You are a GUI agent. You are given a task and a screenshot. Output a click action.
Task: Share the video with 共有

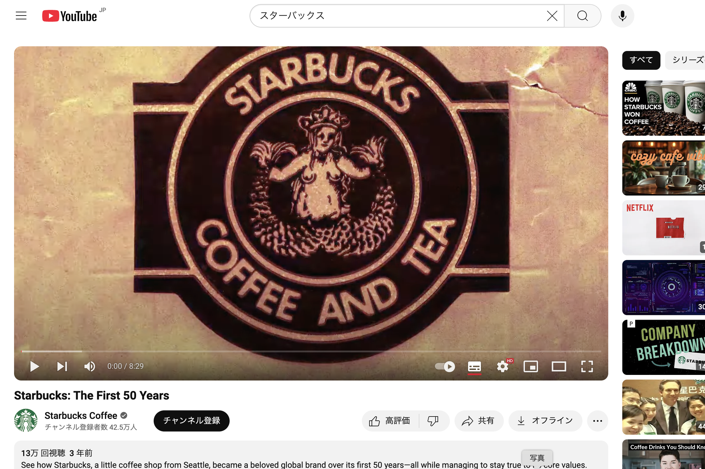click(479, 421)
